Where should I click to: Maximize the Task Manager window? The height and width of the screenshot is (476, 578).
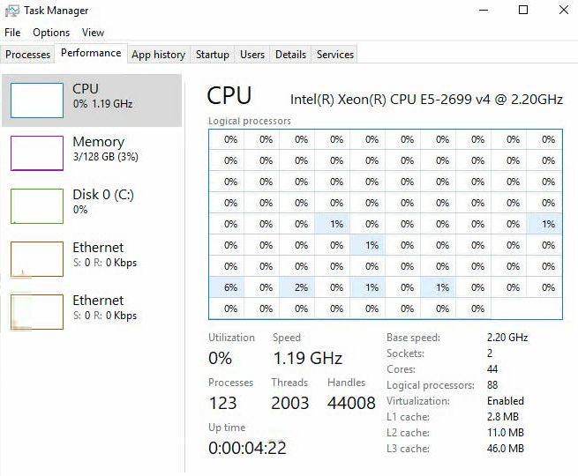tap(523, 11)
